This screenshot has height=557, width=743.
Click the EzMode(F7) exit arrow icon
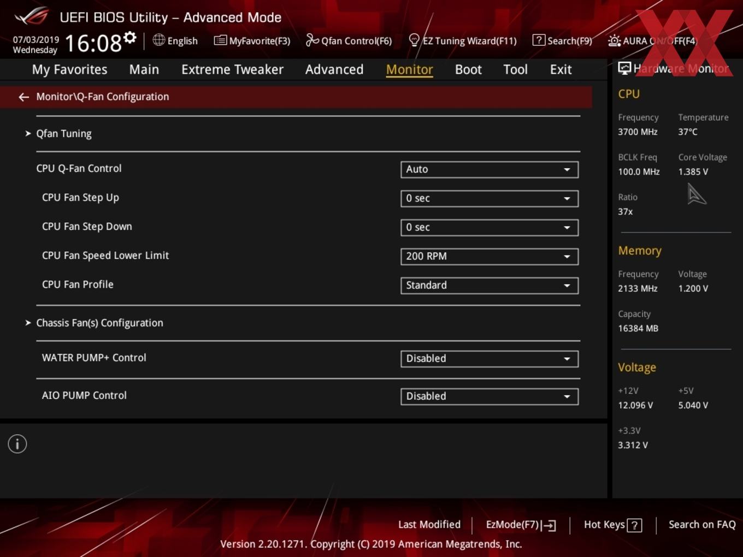click(x=550, y=525)
